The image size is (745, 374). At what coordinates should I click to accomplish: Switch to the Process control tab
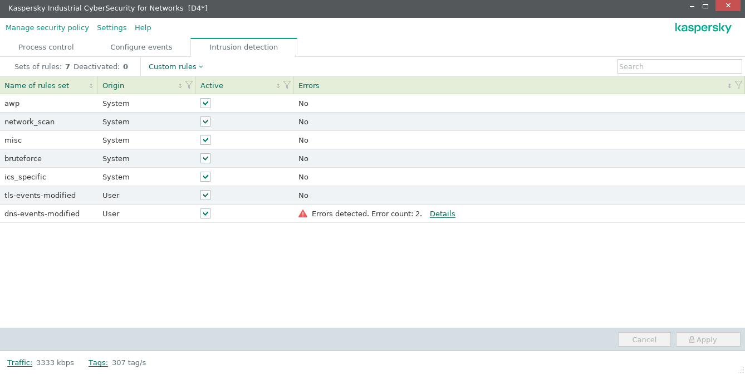(46, 47)
